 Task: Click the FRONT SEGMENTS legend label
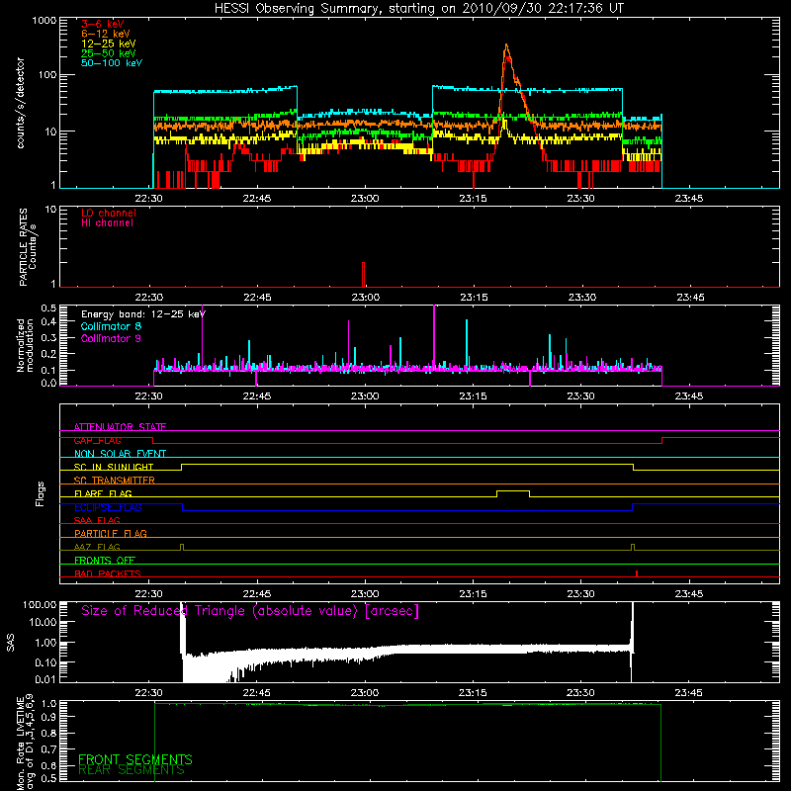(x=135, y=759)
